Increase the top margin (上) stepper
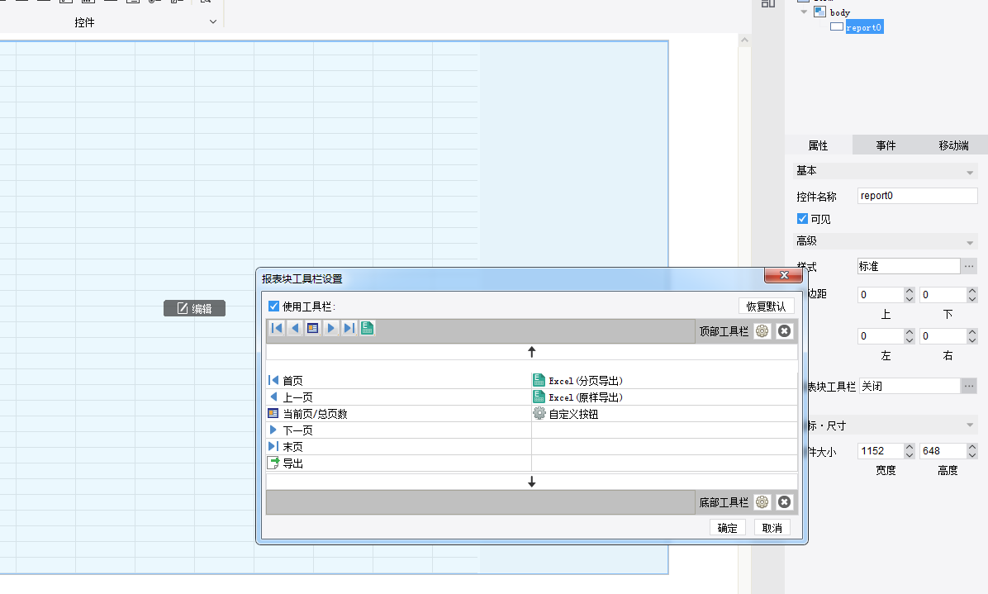This screenshot has width=988, height=594. [x=910, y=291]
